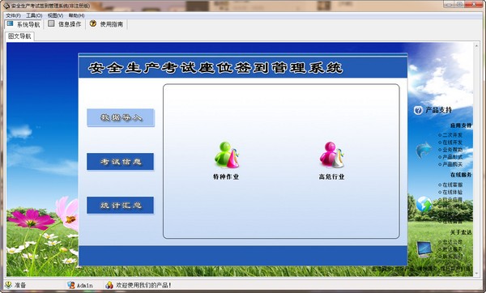Click the 准备 status text
This screenshot has width=486, height=293.
pos(20,285)
